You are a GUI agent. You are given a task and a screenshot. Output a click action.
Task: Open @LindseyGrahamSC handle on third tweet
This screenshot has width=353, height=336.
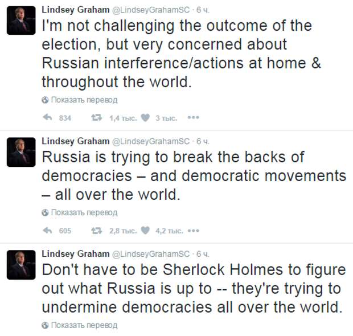tap(151, 254)
